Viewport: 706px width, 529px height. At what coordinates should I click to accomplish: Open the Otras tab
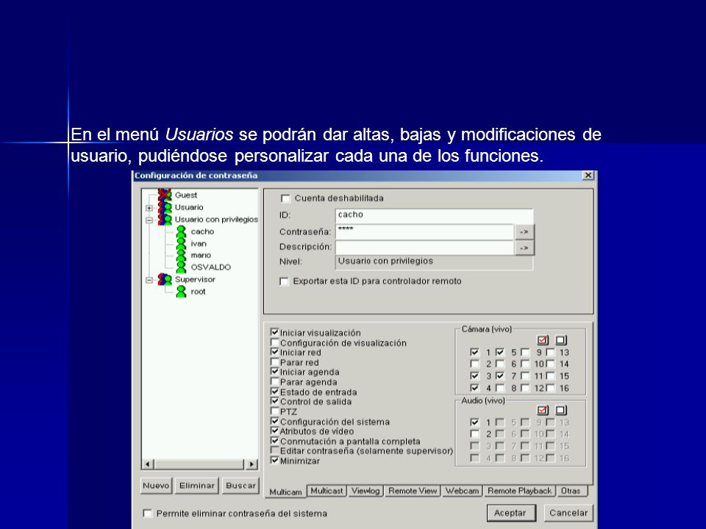click(x=571, y=491)
